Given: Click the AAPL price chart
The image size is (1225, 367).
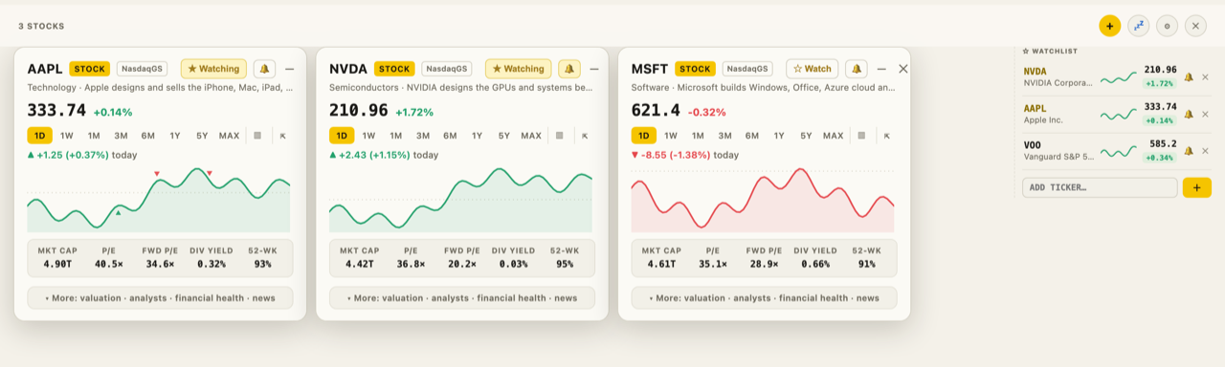Looking at the screenshot, I should [159, 199].
